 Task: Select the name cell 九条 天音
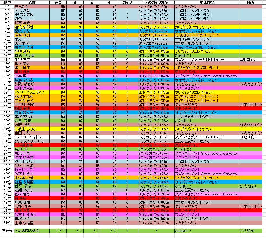pyautogui.click(x=32, y=121)
